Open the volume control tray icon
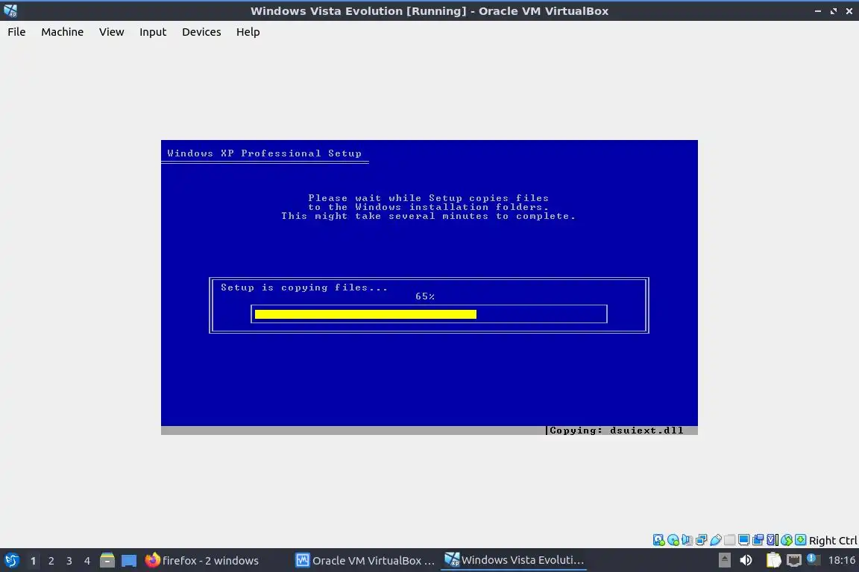Image resolution: width=859 pixels, height=572 pixels. (x=746, y=560)
